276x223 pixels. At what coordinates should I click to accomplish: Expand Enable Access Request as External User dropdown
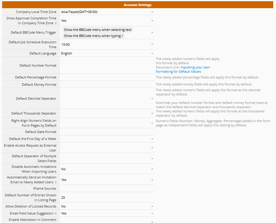[x=152, y=148]
